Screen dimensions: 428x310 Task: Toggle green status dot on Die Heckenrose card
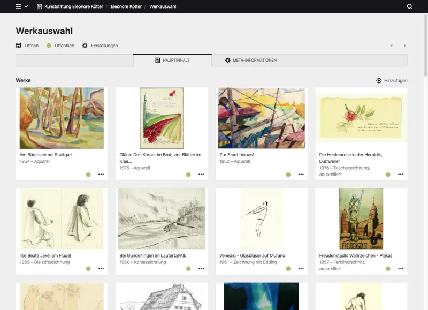(x=388, y=174)
